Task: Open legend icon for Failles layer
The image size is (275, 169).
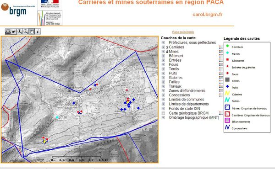Action: pos(221,82)
